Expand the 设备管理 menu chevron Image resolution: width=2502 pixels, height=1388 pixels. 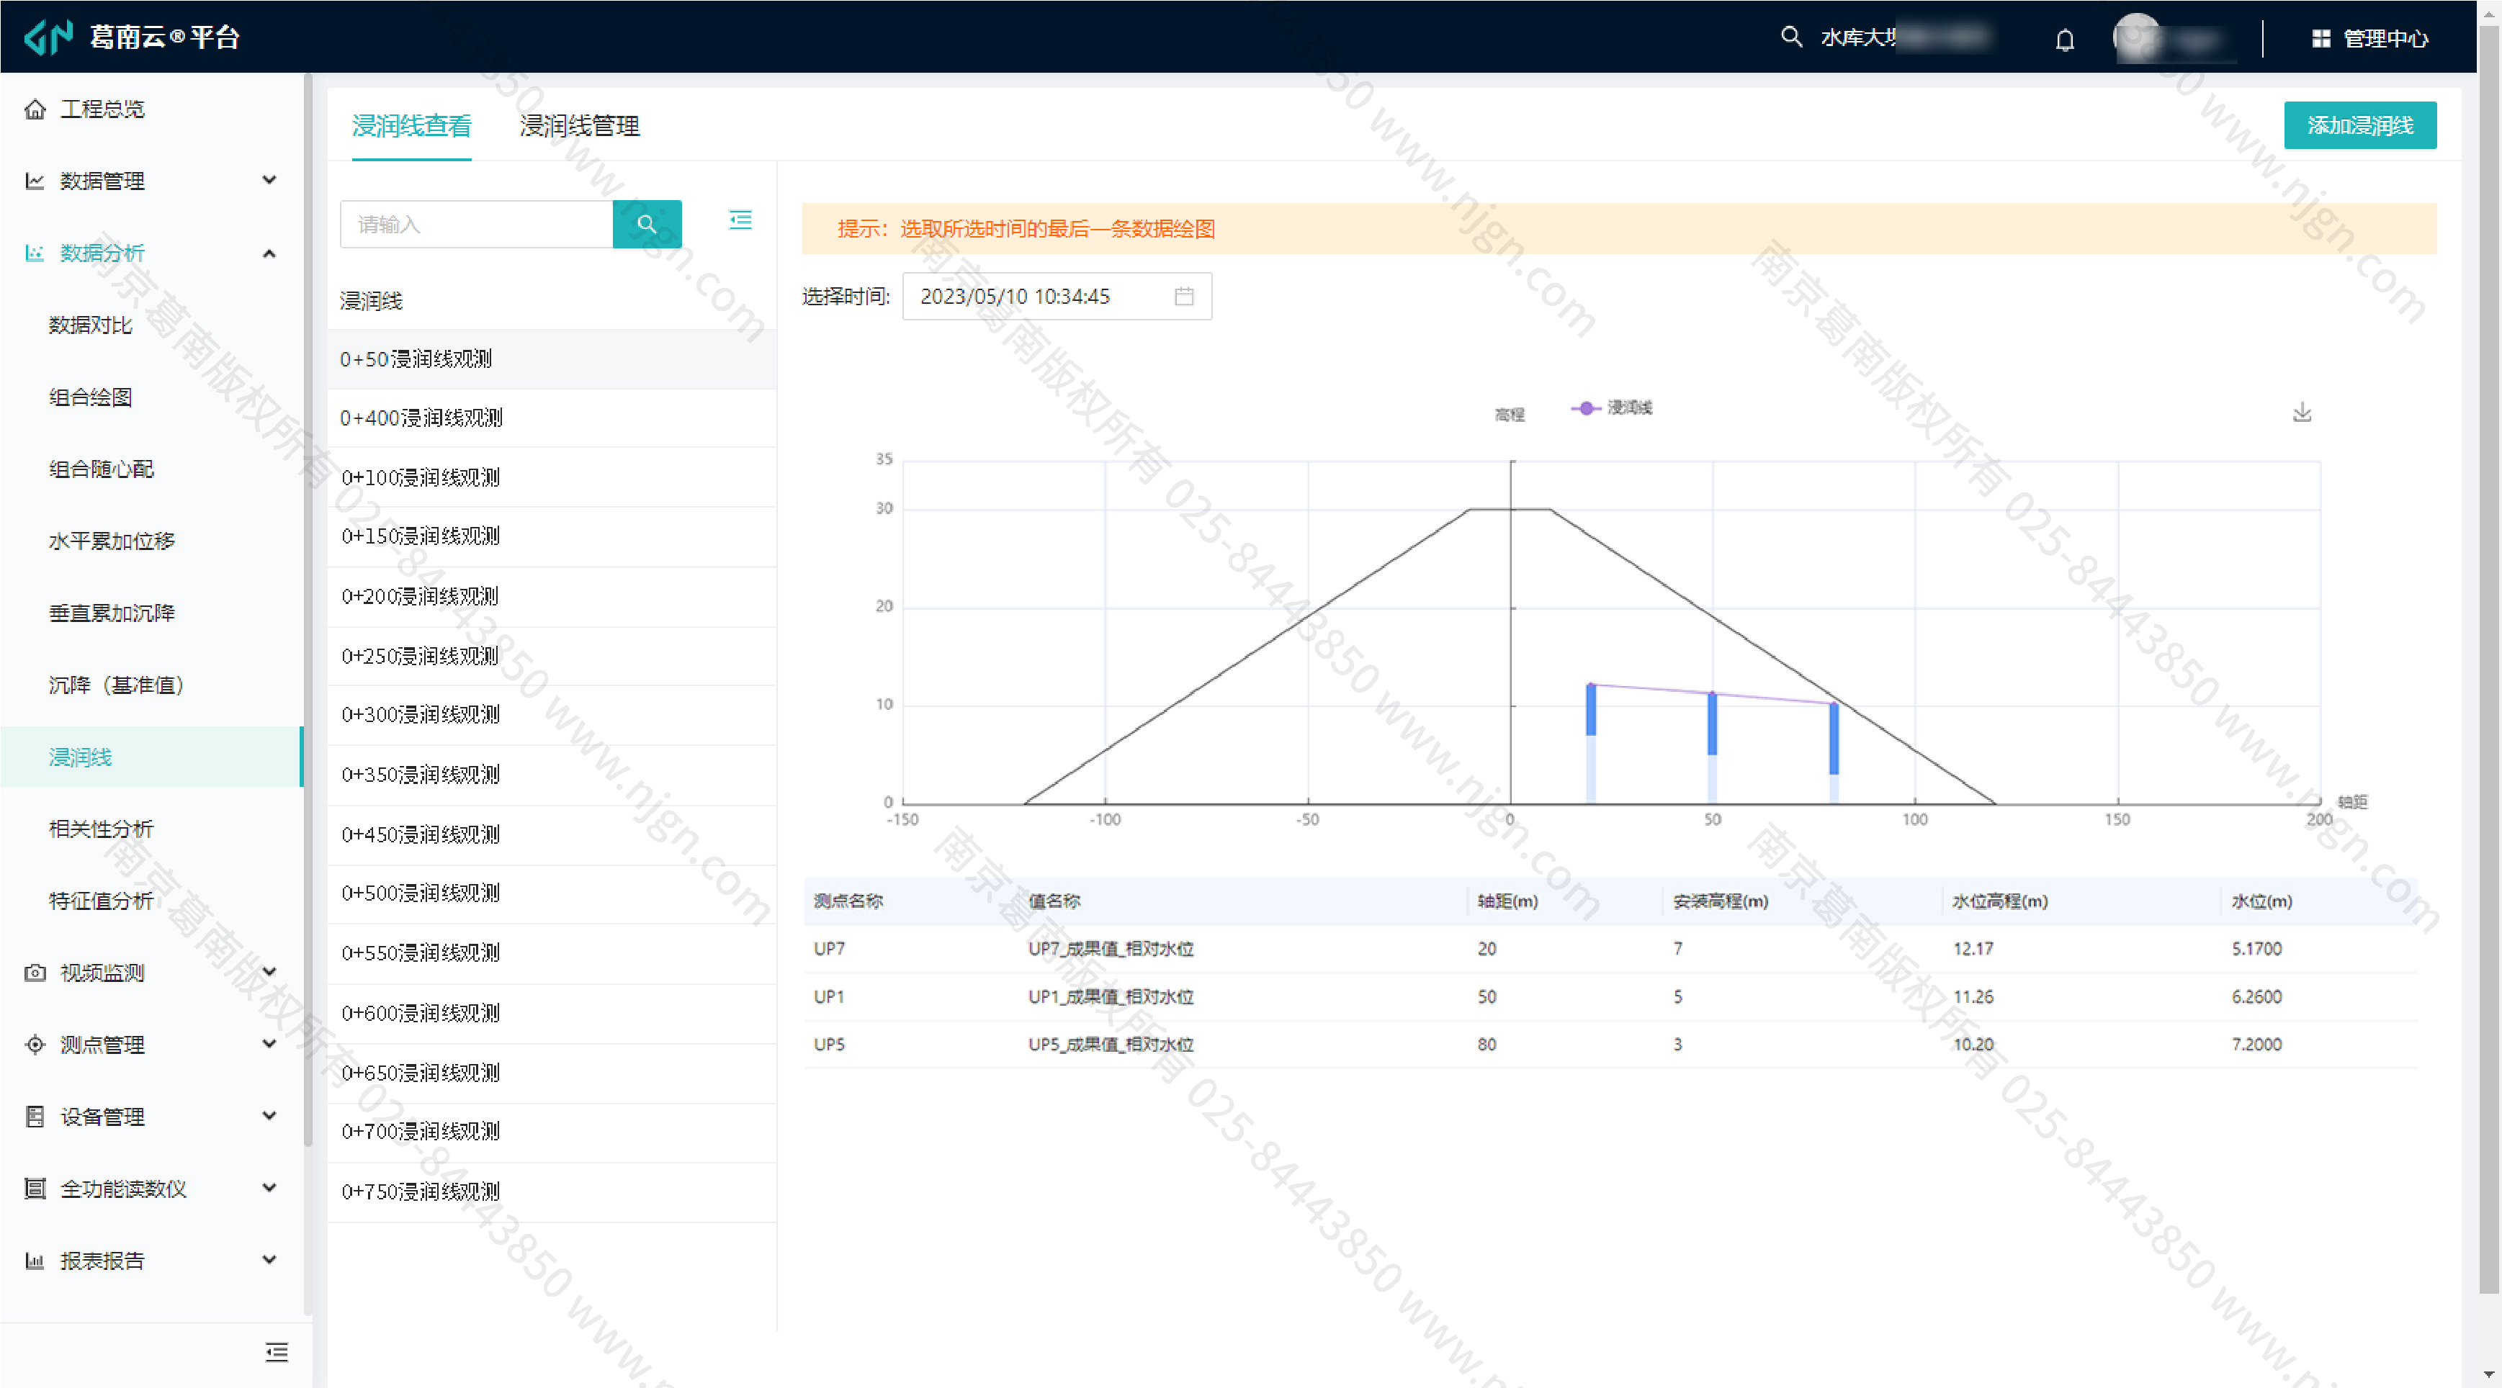(x=270, y=1115)
